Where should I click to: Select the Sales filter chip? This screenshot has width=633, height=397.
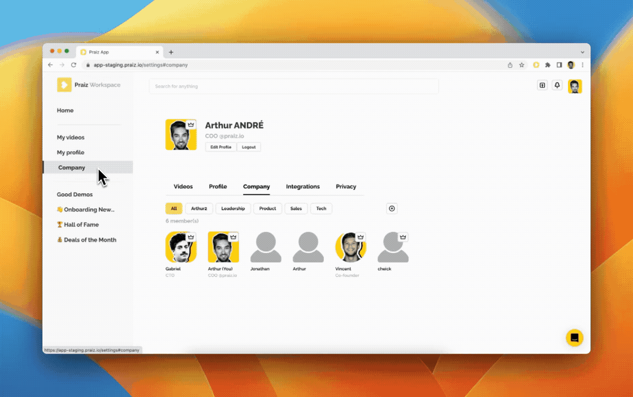(296, 209)
